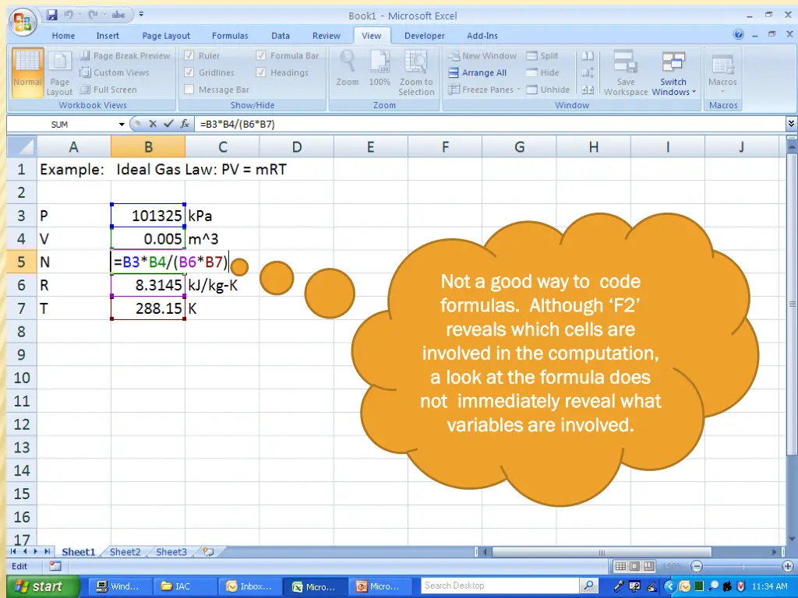This screenshot has height=598, width=798.
Task: Uncheck the Gridlines checkbox
Action: tap(189, 72)
